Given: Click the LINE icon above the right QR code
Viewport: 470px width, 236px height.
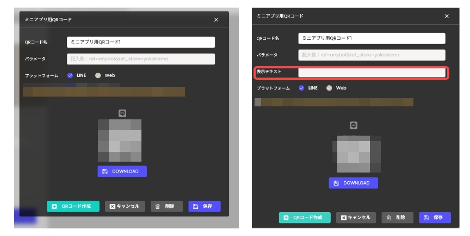Looking at the screenshot, I should 354,125.
